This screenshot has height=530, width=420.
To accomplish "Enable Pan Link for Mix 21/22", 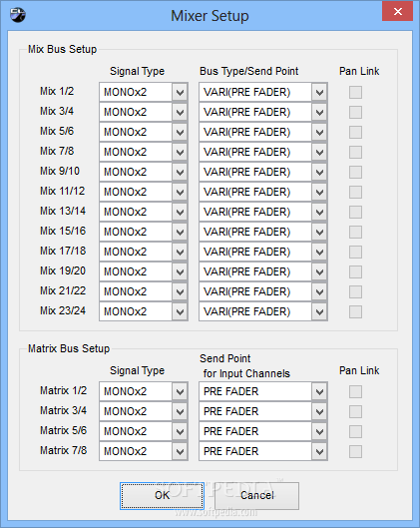I will (355, 291).
